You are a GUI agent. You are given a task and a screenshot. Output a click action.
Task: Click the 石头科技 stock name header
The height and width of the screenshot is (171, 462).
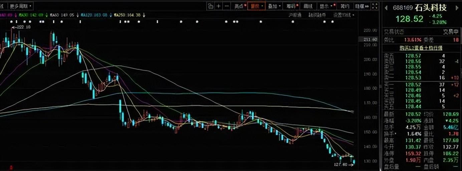[431, 8]
